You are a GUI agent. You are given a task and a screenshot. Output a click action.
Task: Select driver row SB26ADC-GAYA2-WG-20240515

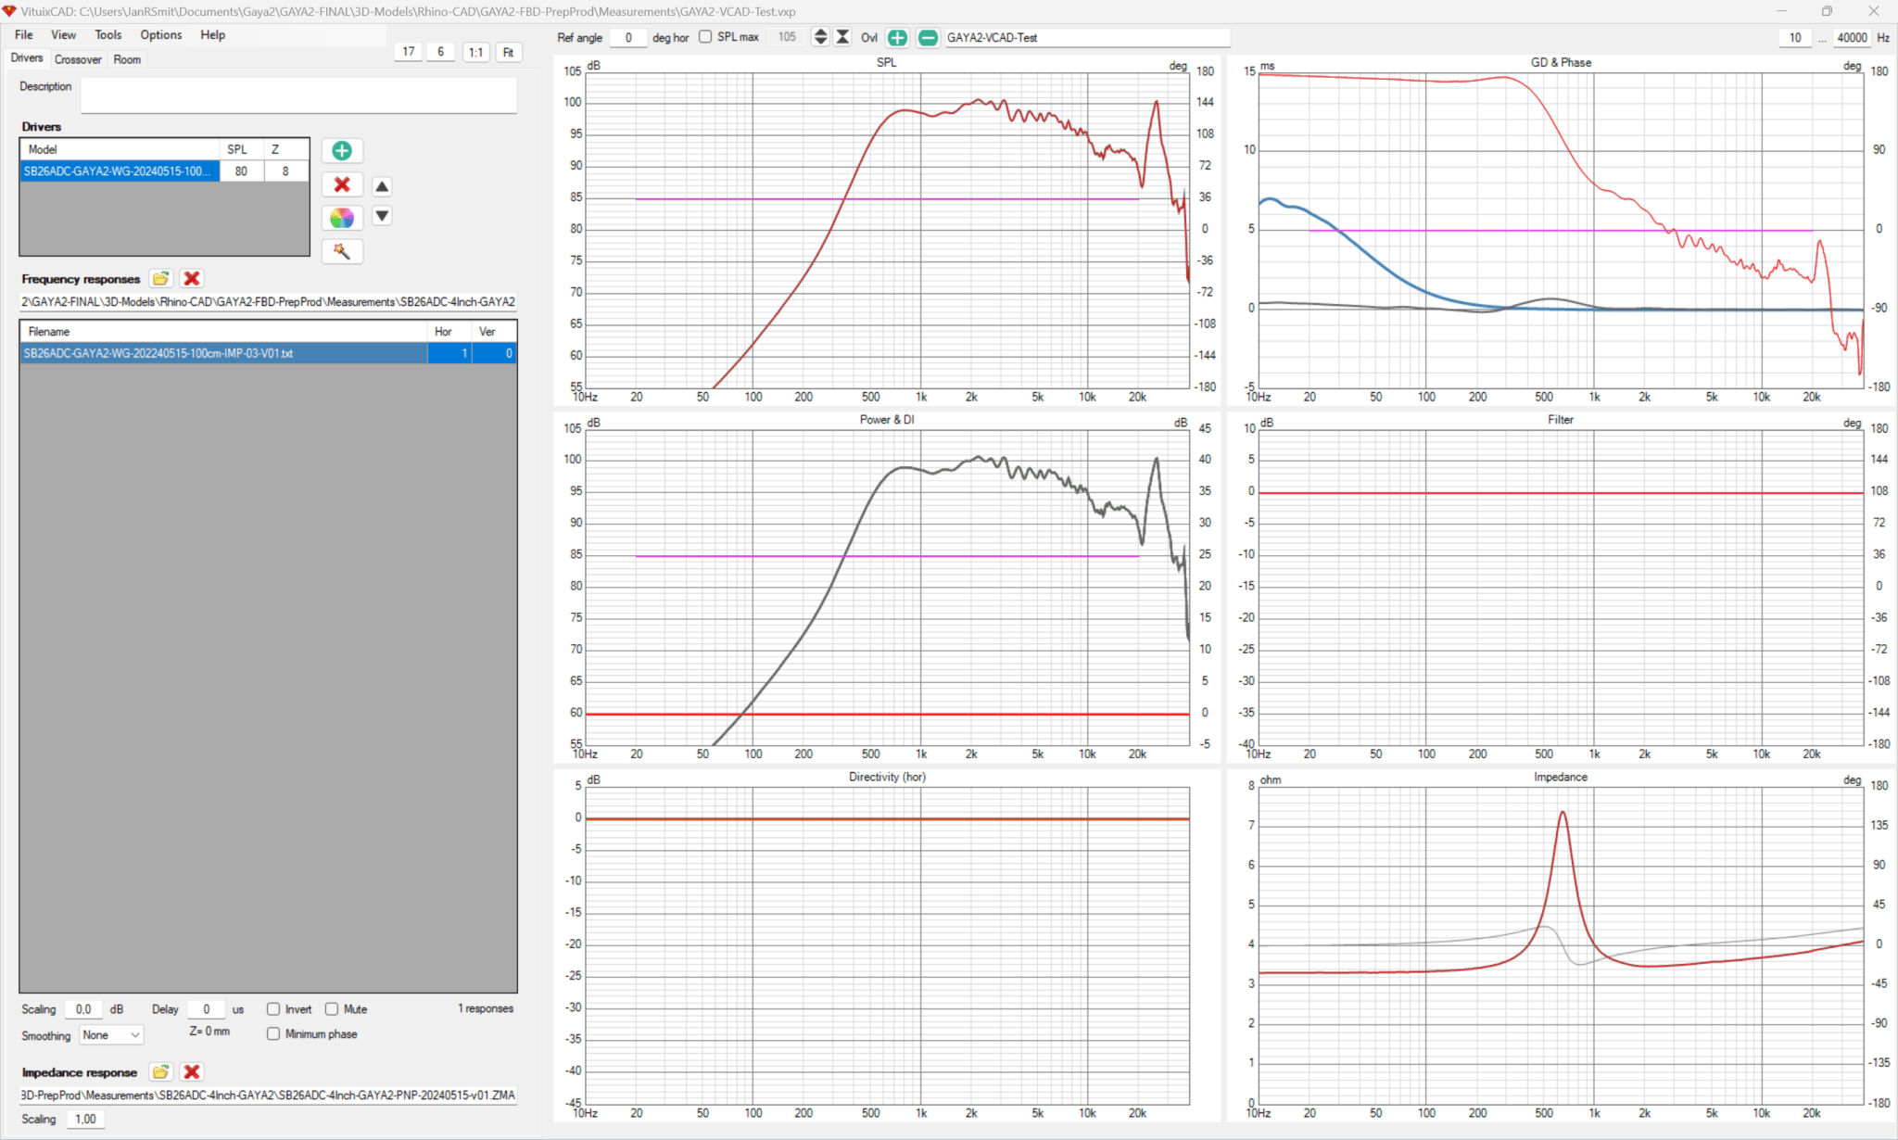pos(120,171)
